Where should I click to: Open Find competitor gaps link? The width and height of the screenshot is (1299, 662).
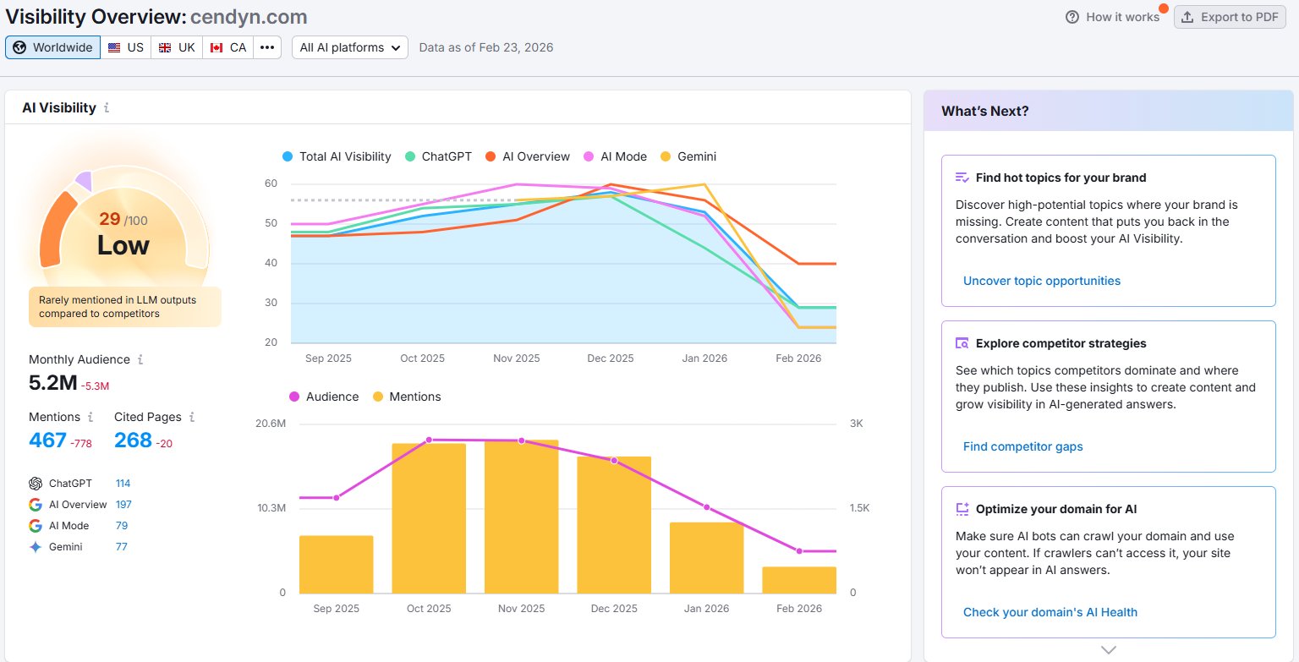pyautogui.click(x=1023, y=446)
